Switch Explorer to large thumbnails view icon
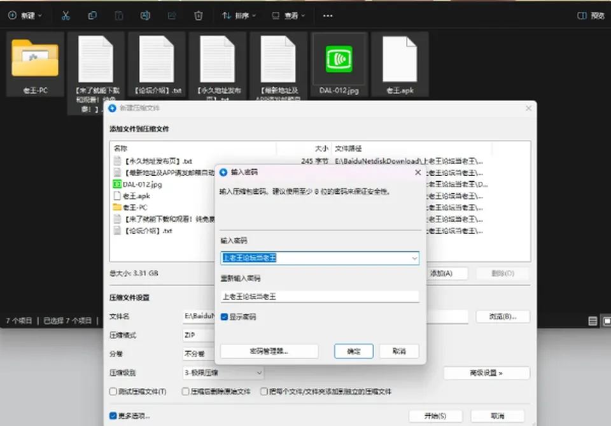The height and width of the screenshot is (426, 611). (607, 321)
